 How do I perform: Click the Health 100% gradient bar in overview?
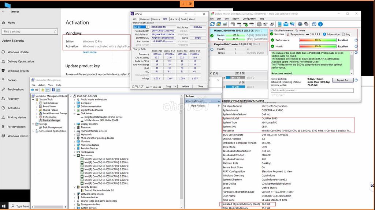tap(318, 46)
